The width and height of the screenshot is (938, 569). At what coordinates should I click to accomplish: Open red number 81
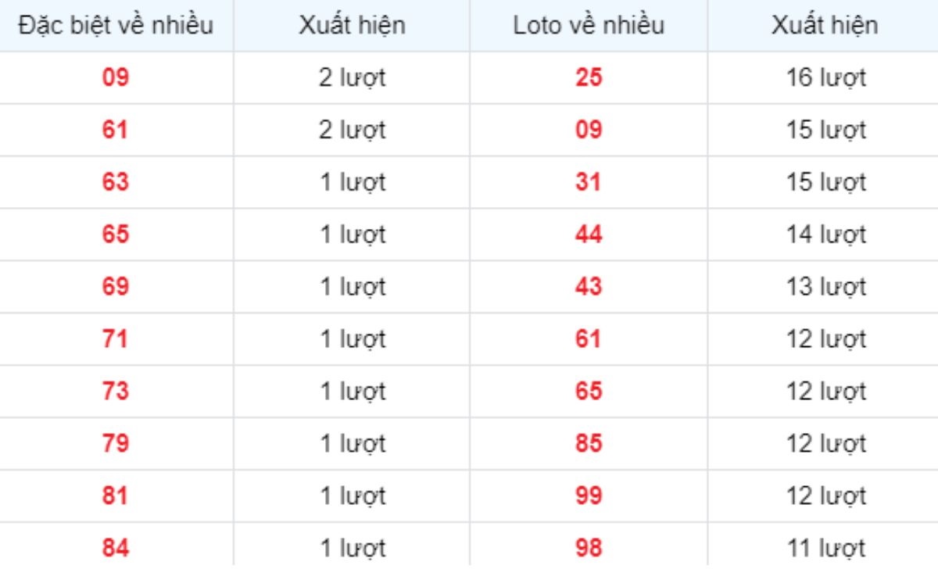116,496
